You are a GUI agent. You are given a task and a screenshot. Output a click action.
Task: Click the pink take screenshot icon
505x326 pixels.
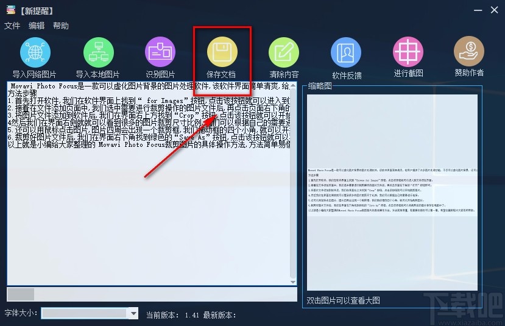click(x=408, y=52)
